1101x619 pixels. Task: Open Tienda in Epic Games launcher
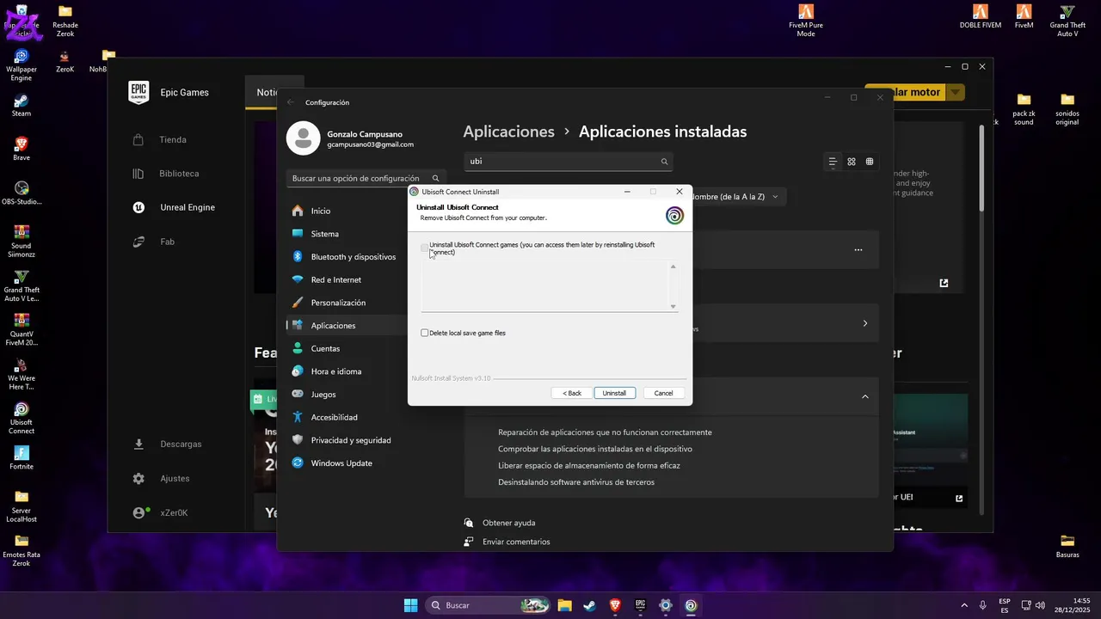172,139
